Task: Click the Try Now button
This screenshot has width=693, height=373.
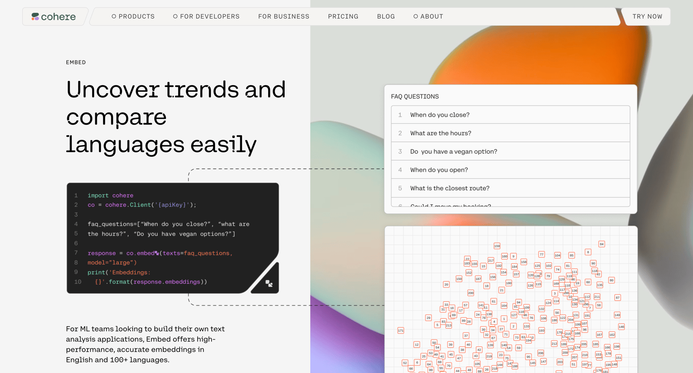Action: [x=647, y=16]
